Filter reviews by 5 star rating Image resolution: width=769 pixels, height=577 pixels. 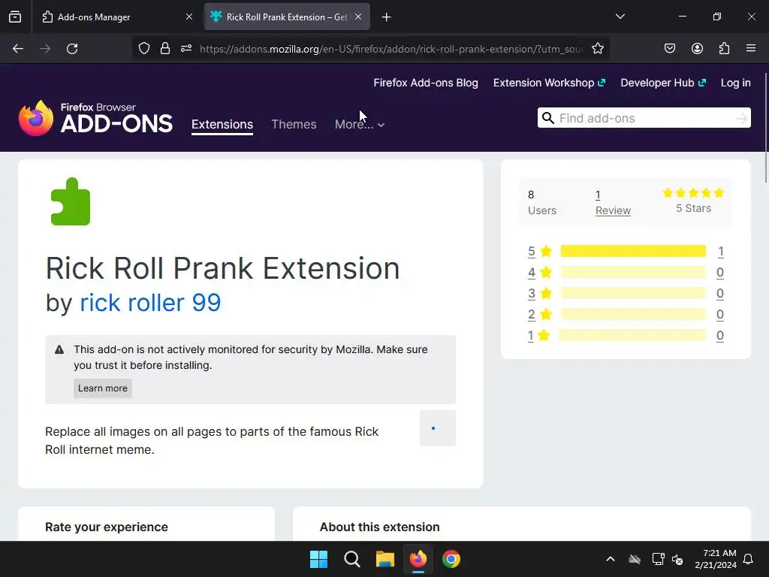(539, 252)
